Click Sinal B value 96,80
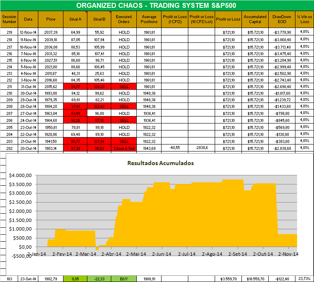 [99, 113]
